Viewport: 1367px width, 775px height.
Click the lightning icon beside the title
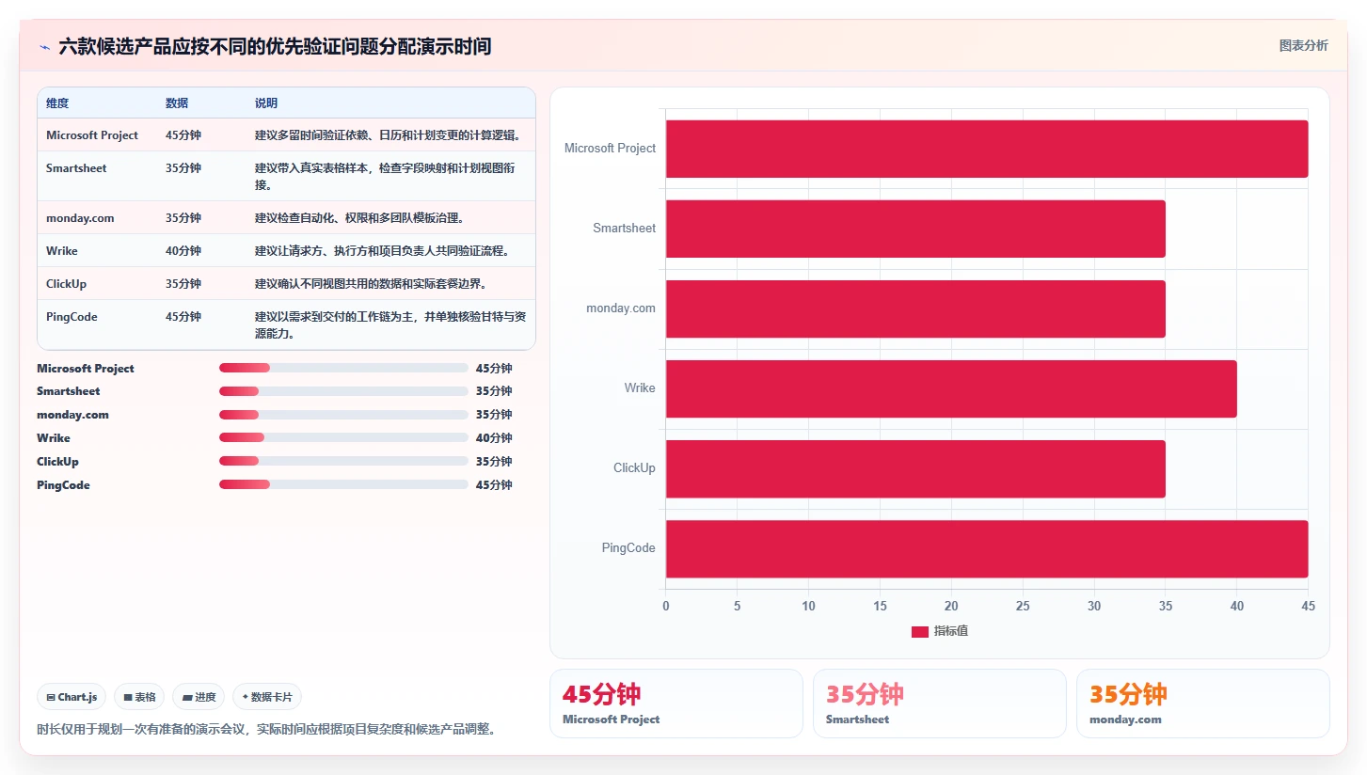[44, 46]
